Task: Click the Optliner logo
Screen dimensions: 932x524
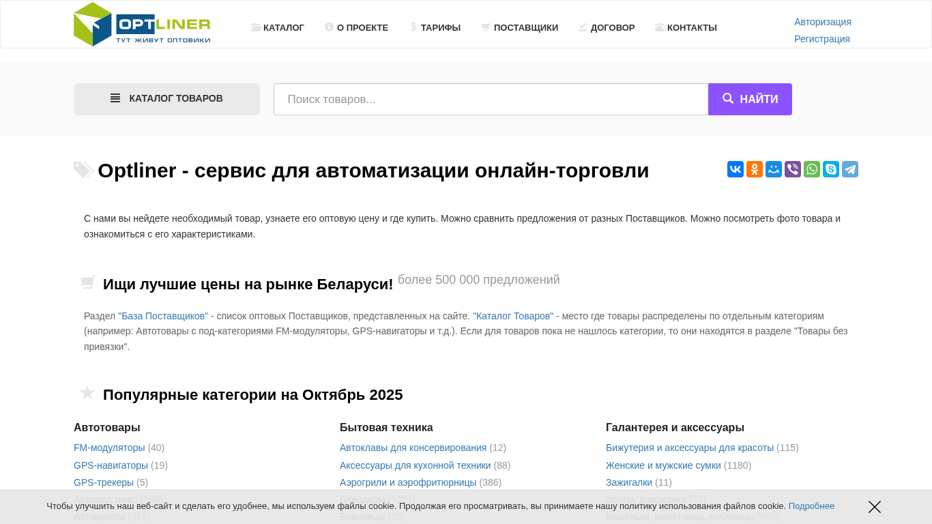Action: tap(142, 25)
